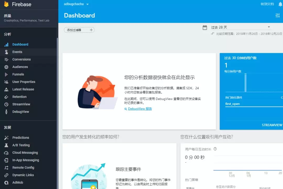Open the dashboard customize sliders icon
The height and width of the screenshot is (189, 283).
[277, 15]
